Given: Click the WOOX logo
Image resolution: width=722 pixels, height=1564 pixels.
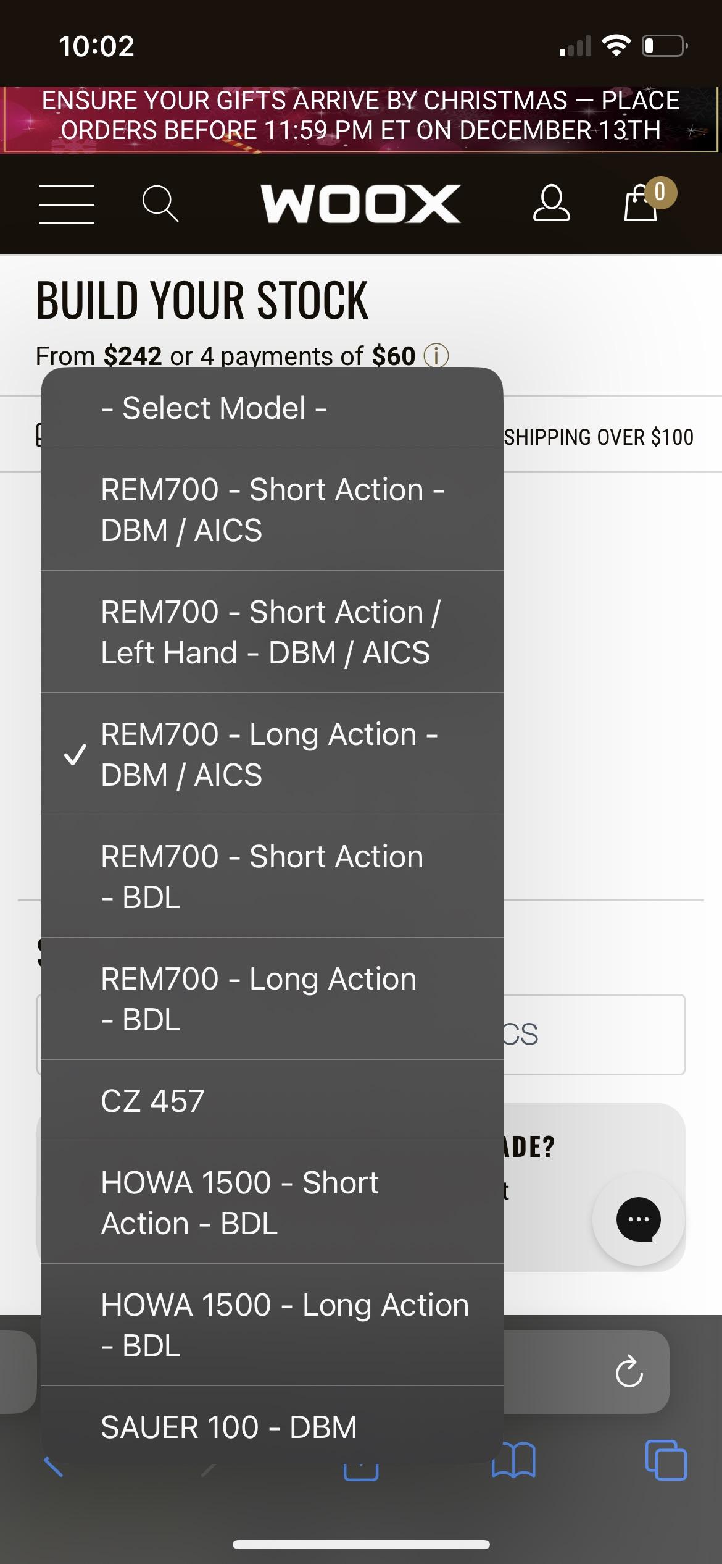Looking at the screenshot, I should (x=360, y=204).
